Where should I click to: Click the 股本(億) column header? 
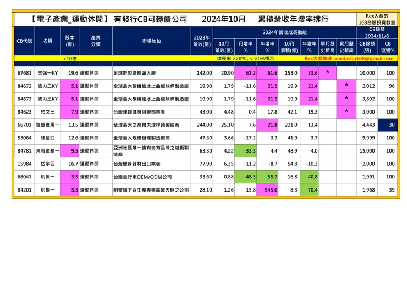pyautogui.click(x=70, y=41)
